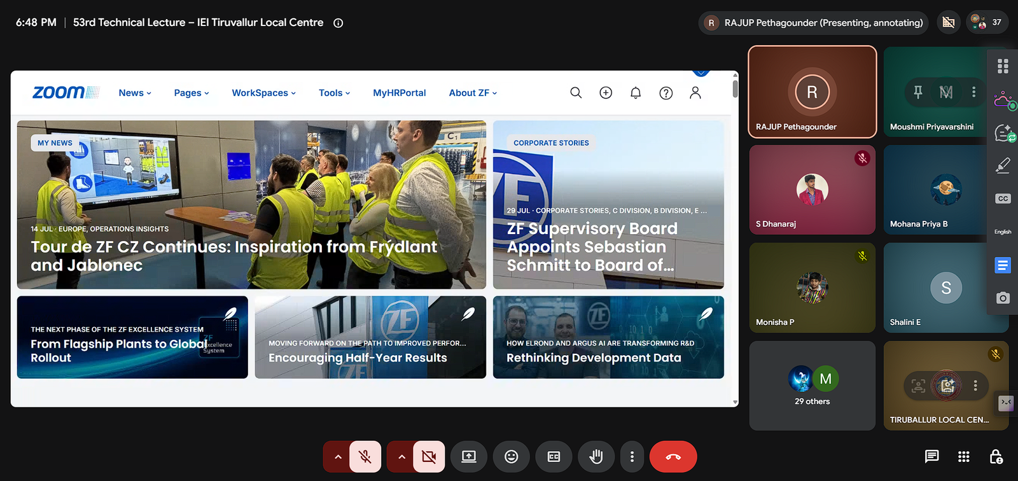Click the share screen present button
The height and width of the screenshot is (481, 1018).
(x=469, y=457)
